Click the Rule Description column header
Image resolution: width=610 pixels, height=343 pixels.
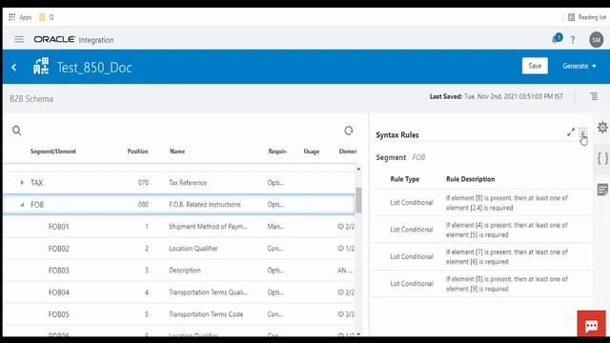(x=470, y=179)
